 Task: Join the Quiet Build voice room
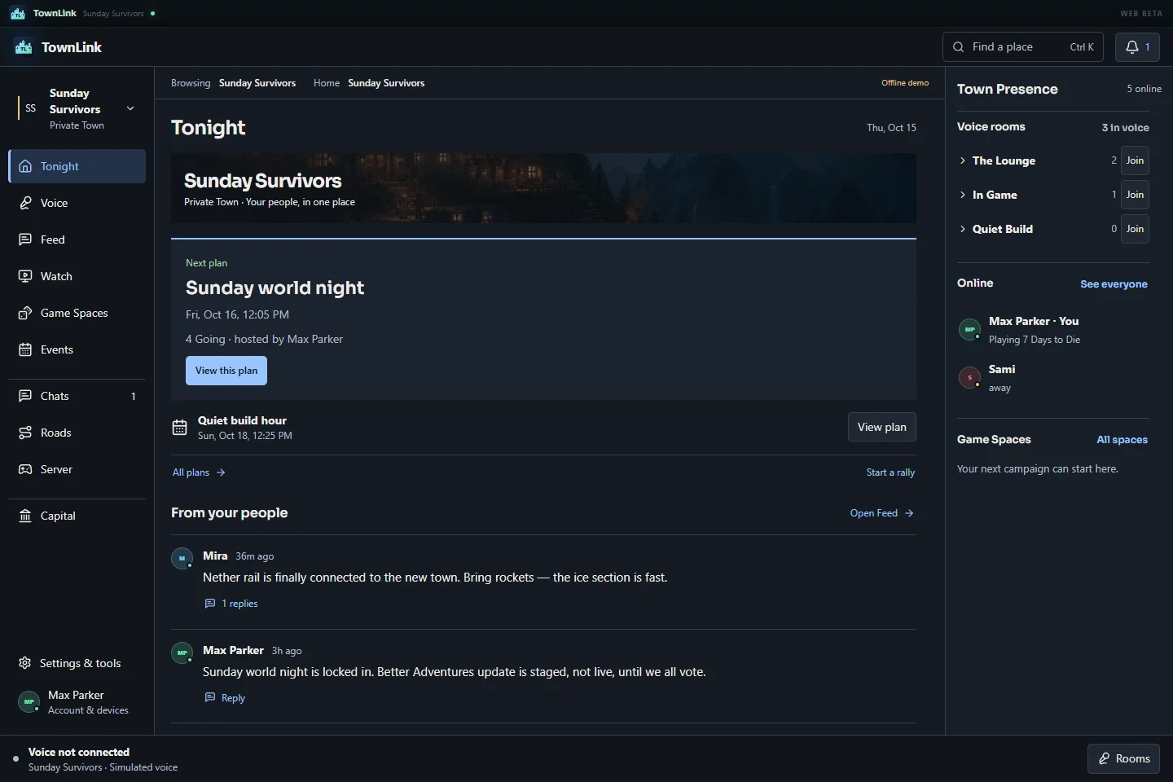click(x=1135, y=229)
